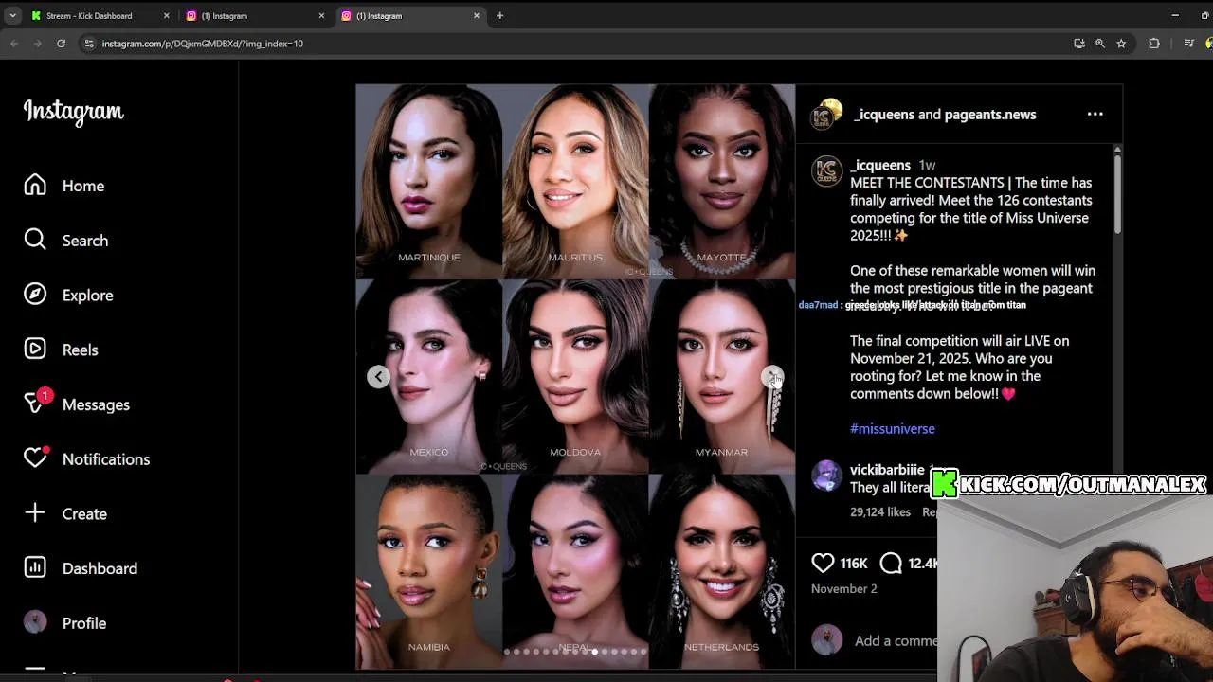The image size is (1213, 682).
Task: Bookmark this tab with the star icon
Action: point(1121,44)
